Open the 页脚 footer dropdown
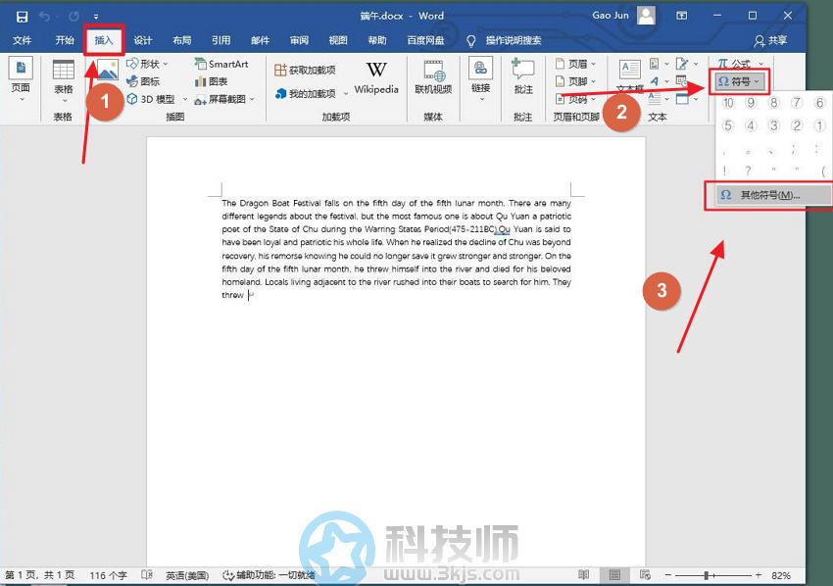The height and width of the screenshot is (586, 833). pos(575,81)
